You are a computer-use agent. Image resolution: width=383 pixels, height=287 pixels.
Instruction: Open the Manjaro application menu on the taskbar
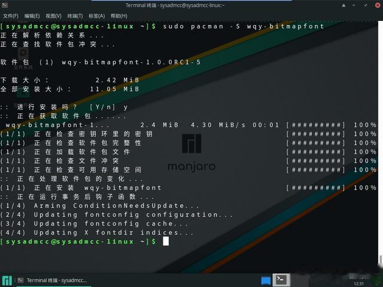click(x=7, y=280)
